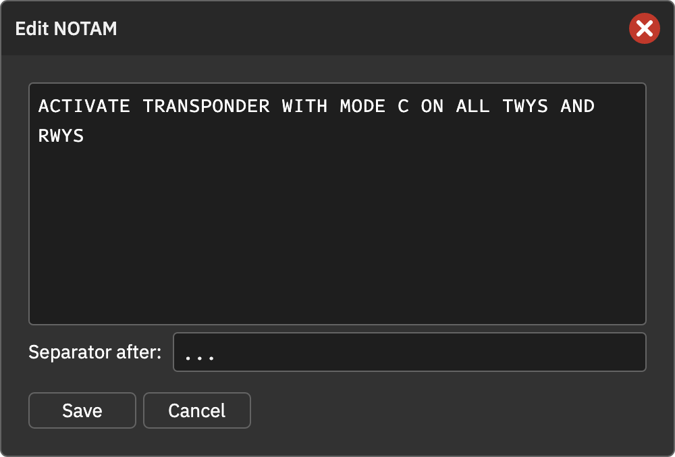Click the word ALL in NOTAM text

coord(473,106)
